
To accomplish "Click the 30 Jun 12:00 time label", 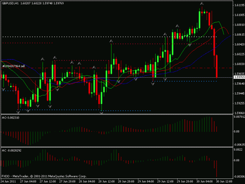I will coord(224,182).
